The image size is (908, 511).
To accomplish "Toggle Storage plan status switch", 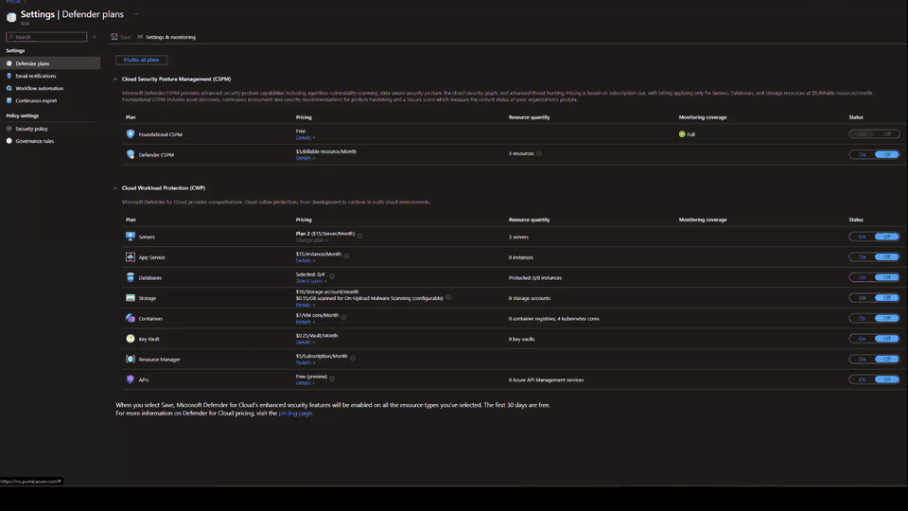I will (x=874, y=298).
